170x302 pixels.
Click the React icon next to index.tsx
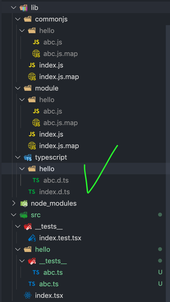[x=28, y=295]
